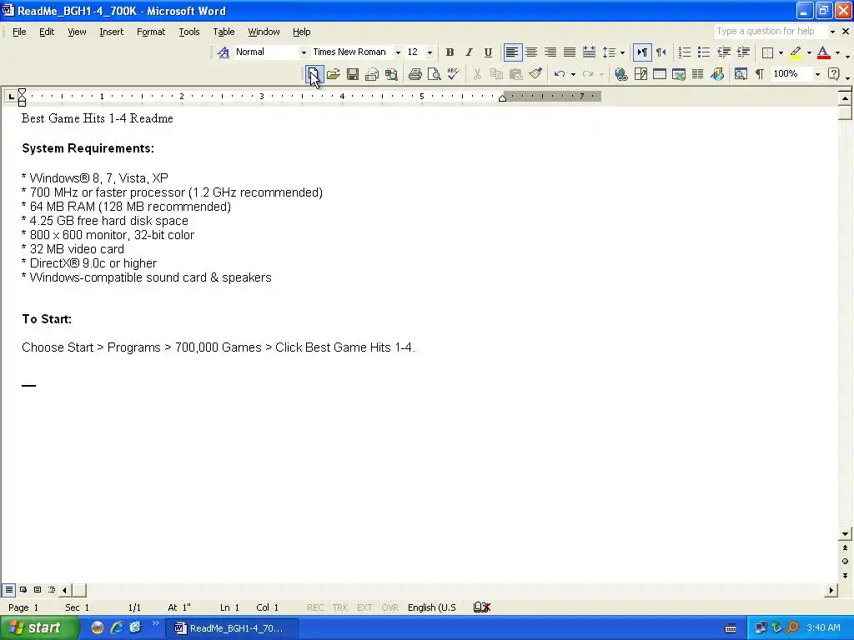The width and height of the screenshot is (854, 640).
Task: Click the Cut scissors icon
Action: coord(478,74)
